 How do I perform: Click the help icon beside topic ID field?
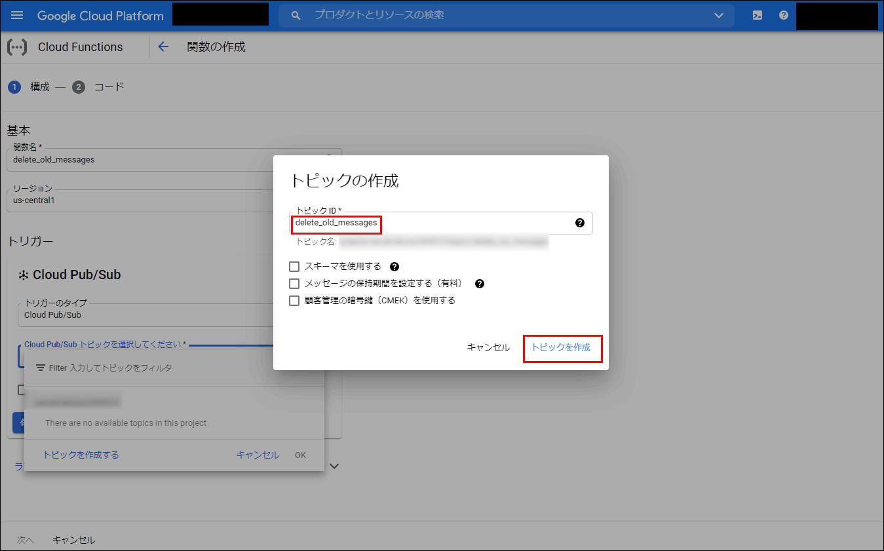(580, 223)
